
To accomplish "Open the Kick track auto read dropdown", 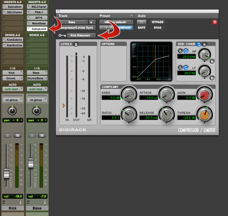I will [x=13, y=89].
